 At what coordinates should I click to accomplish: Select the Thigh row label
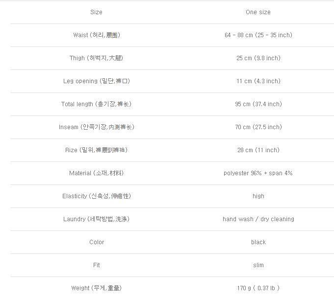tap(96, 58)
